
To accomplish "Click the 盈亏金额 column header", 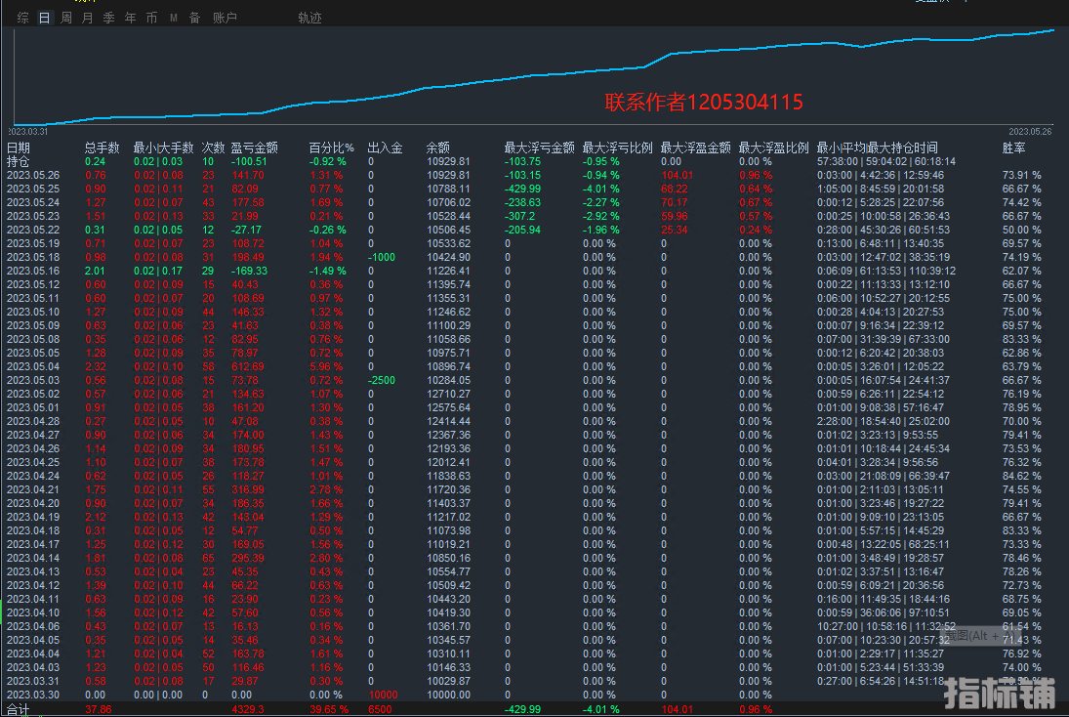I will 254,148.
